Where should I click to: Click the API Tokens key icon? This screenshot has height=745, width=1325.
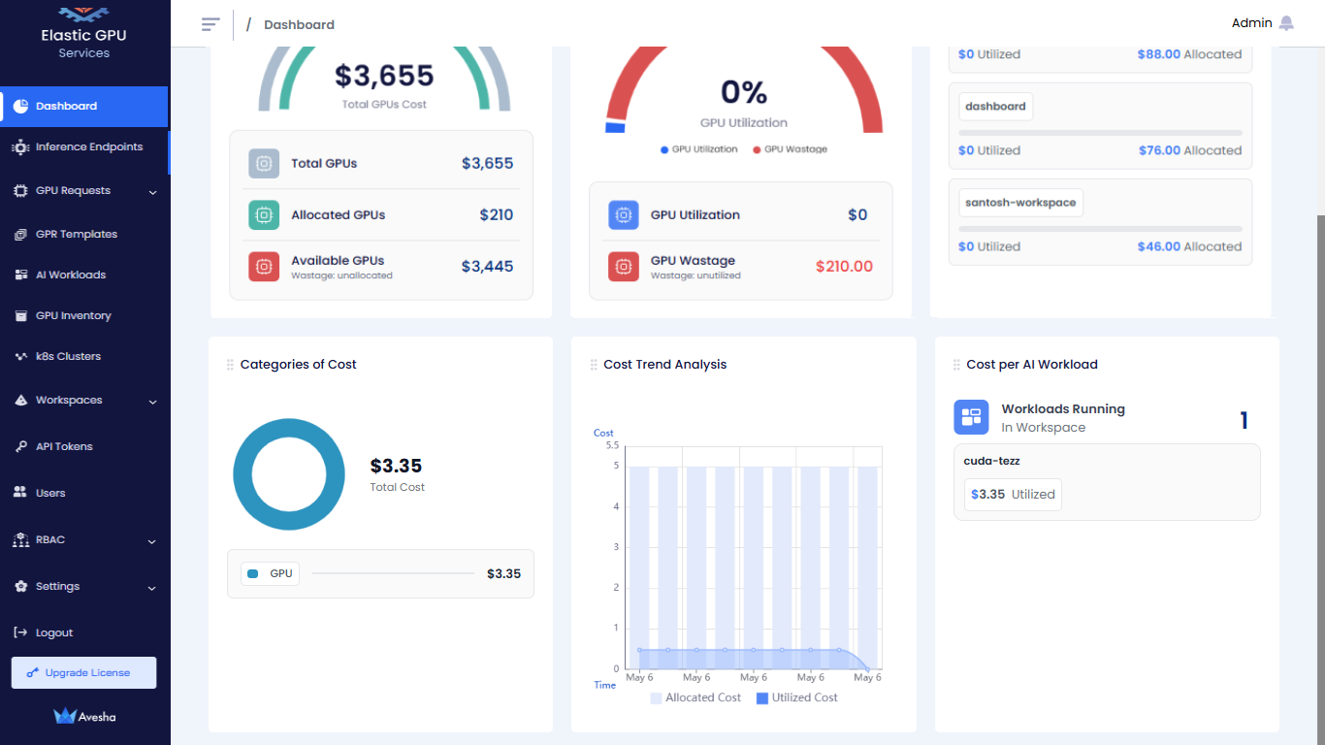[20, 447]
